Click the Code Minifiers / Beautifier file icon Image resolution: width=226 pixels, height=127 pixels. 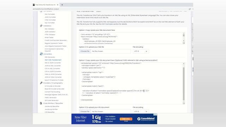coord(41,103)
